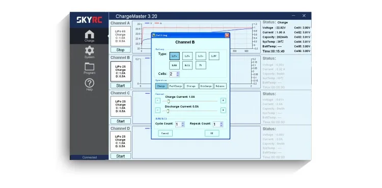Click the Cells number field
This screenshot has height=188, width=382.
[173, 74]
